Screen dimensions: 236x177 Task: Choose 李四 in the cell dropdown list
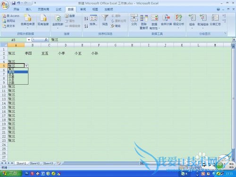click(18, 72)
